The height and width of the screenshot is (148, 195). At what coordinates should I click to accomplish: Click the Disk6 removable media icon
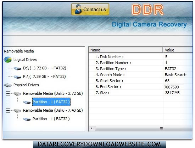[17, 111]
